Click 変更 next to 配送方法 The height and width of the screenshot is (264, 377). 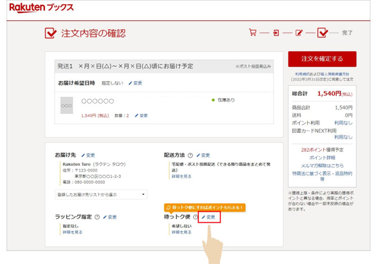pyautogui.click(x=203, y=155)
